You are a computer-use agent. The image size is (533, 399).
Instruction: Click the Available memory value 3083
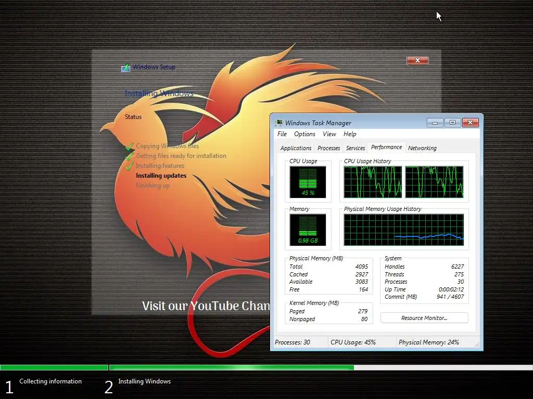coord(362,282)
